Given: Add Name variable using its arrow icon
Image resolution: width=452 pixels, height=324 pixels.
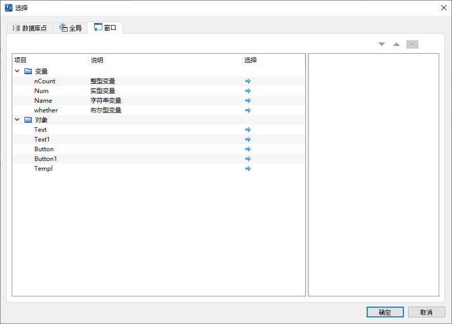Looking at the screenshot, I should click(x=247, y=101).
